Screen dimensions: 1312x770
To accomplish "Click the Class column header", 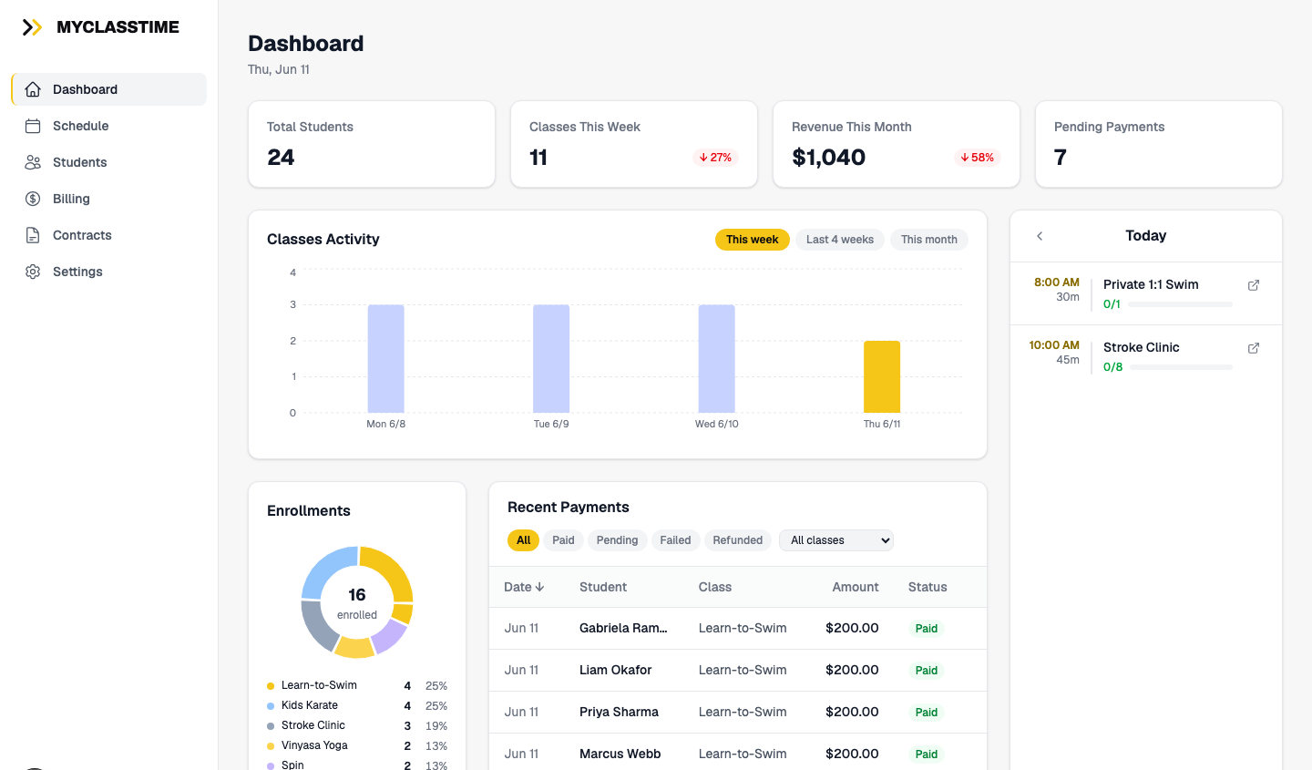I will 715,587.
